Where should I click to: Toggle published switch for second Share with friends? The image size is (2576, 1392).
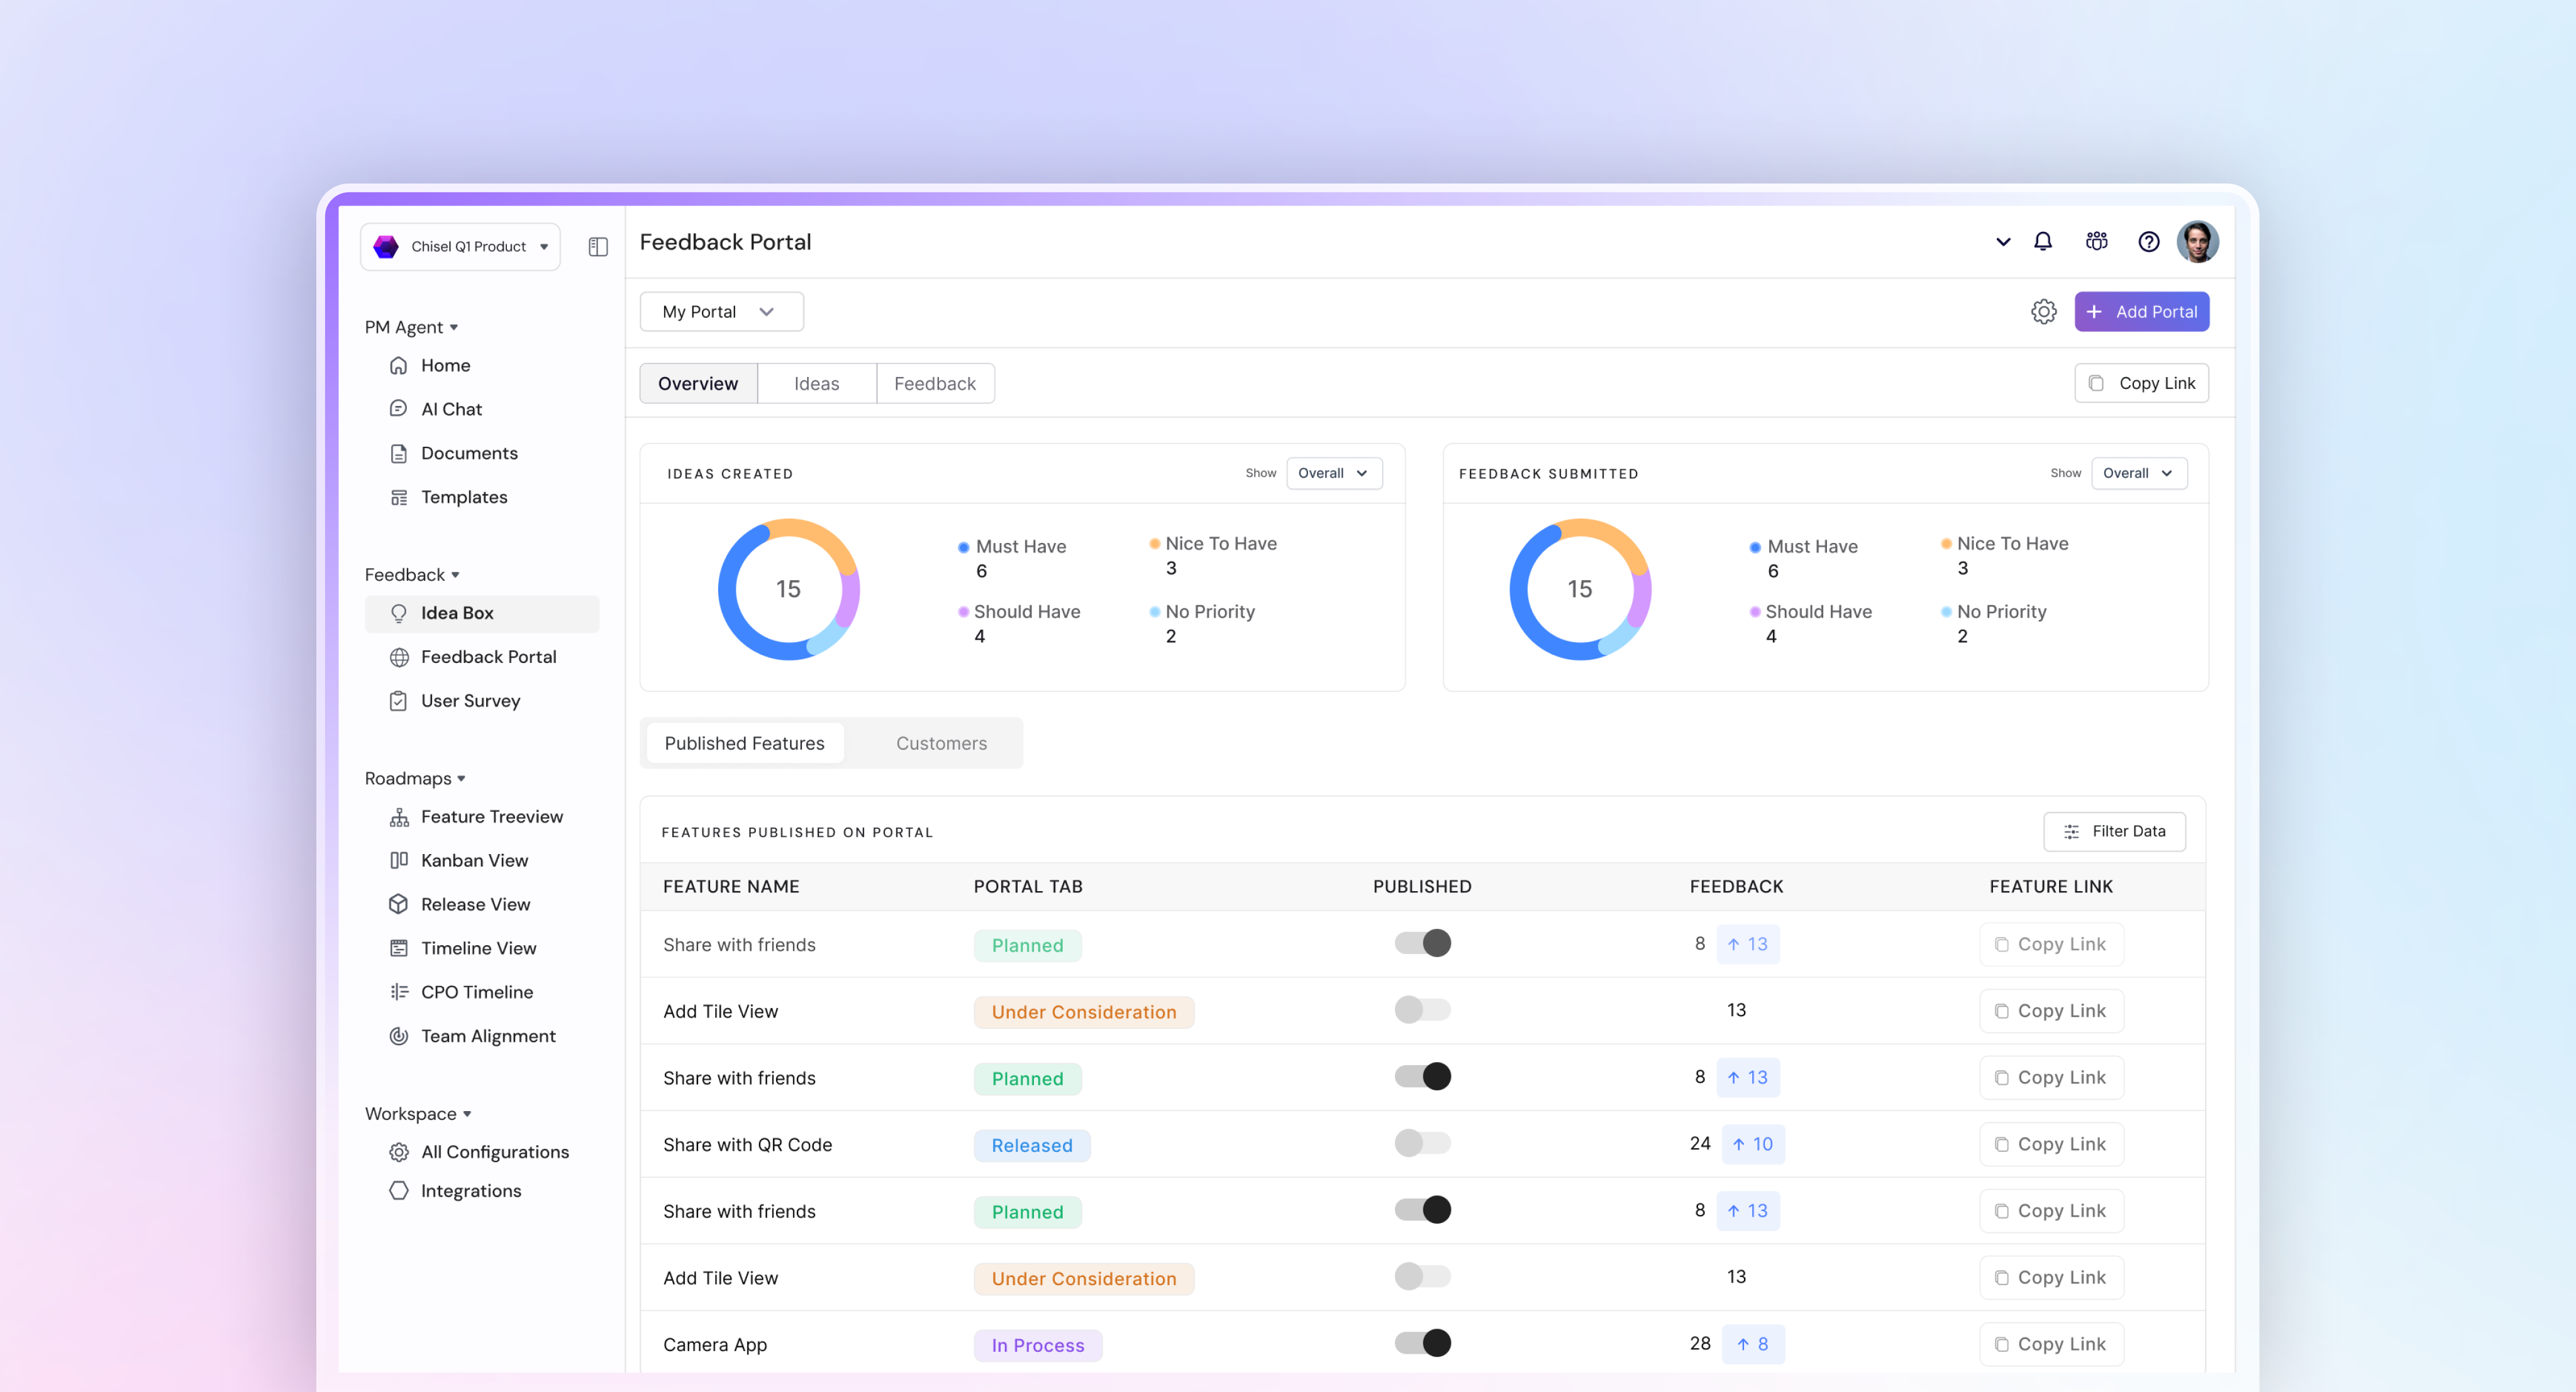[1422, 1077]
